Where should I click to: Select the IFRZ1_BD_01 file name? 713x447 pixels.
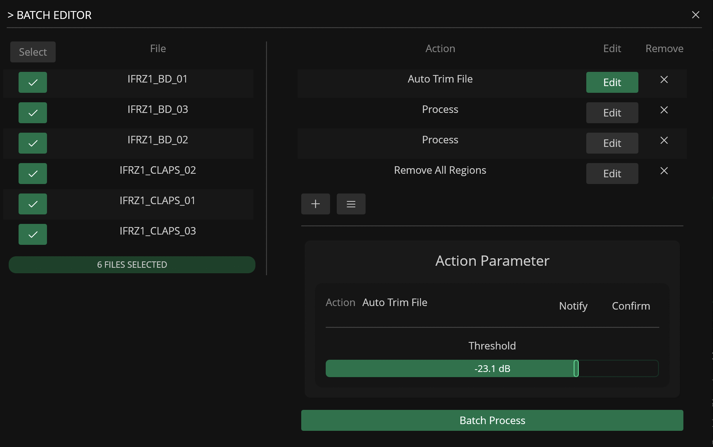158,79
